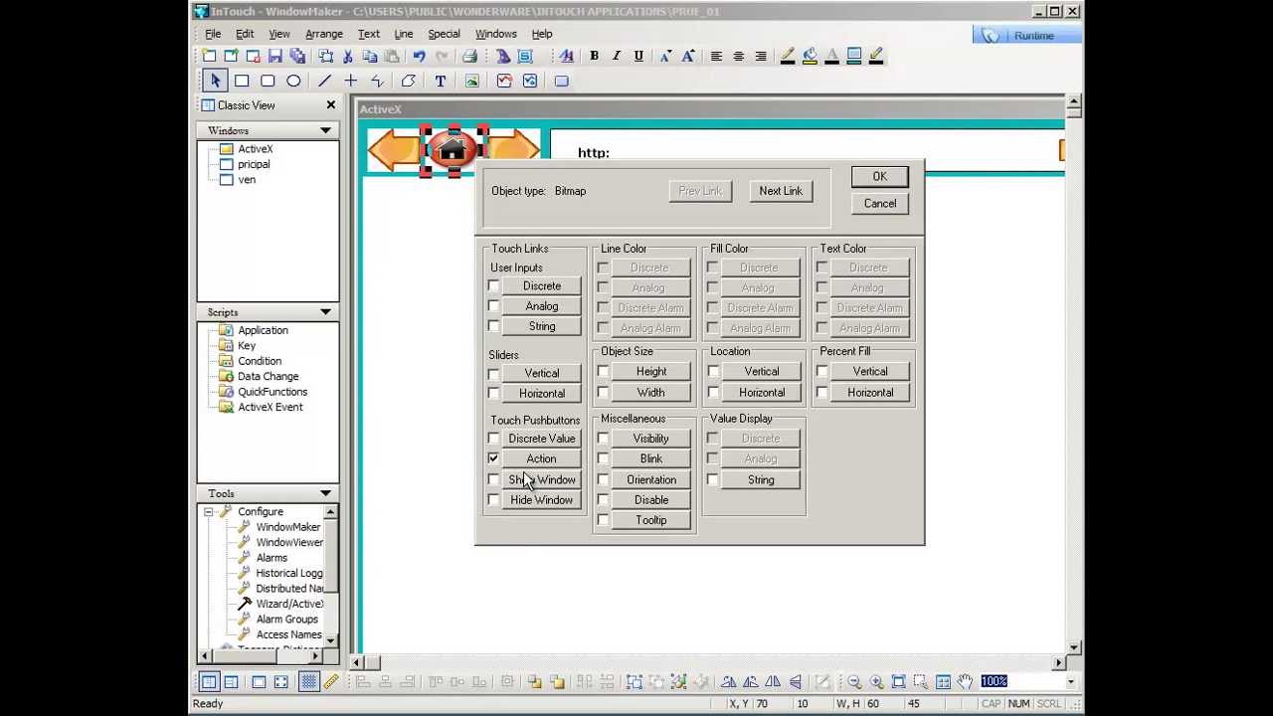Select the Ellipse drawing tool
Screen dimensions: 1273x716
tap(293, 81)
